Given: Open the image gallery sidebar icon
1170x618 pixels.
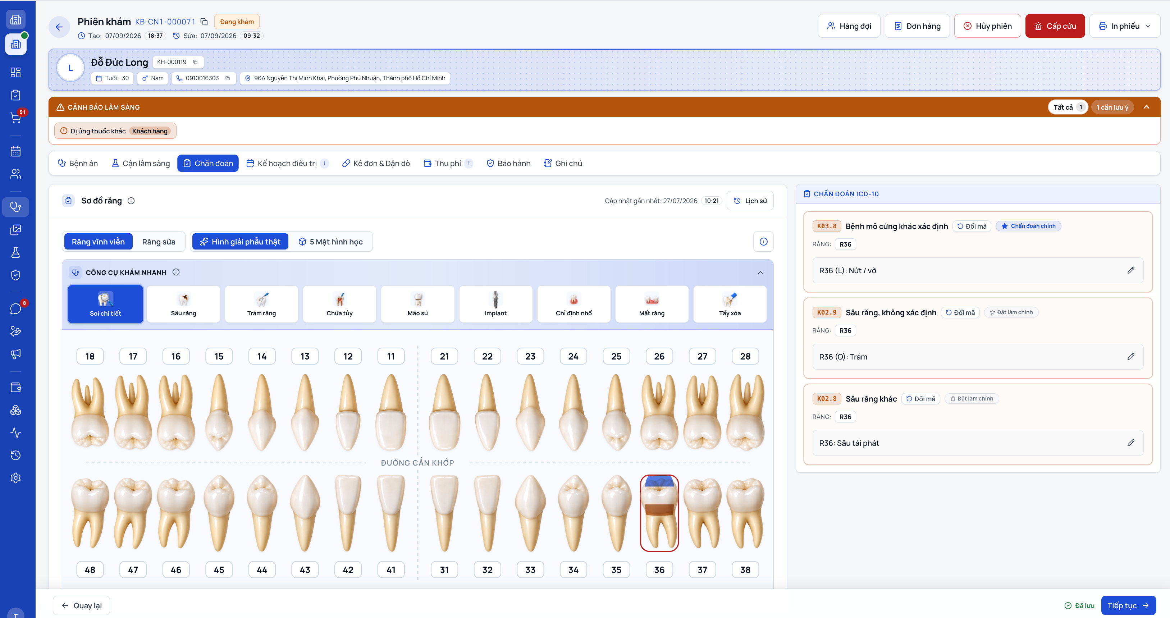Looking at the screenshot, I should click(16, 230).
